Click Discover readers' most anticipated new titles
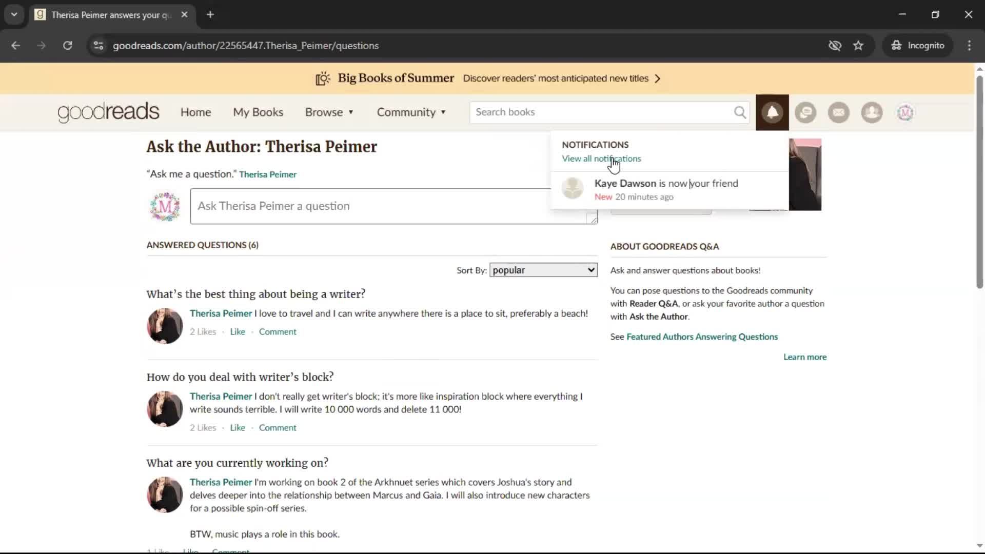 (x=556, y=78)
